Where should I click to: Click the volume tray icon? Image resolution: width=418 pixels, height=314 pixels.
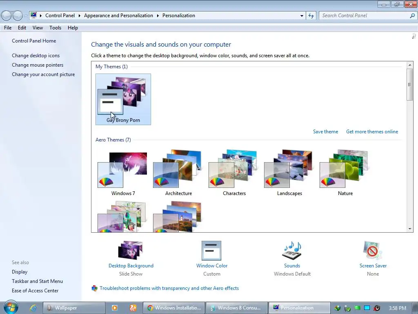tap(377, 308)
